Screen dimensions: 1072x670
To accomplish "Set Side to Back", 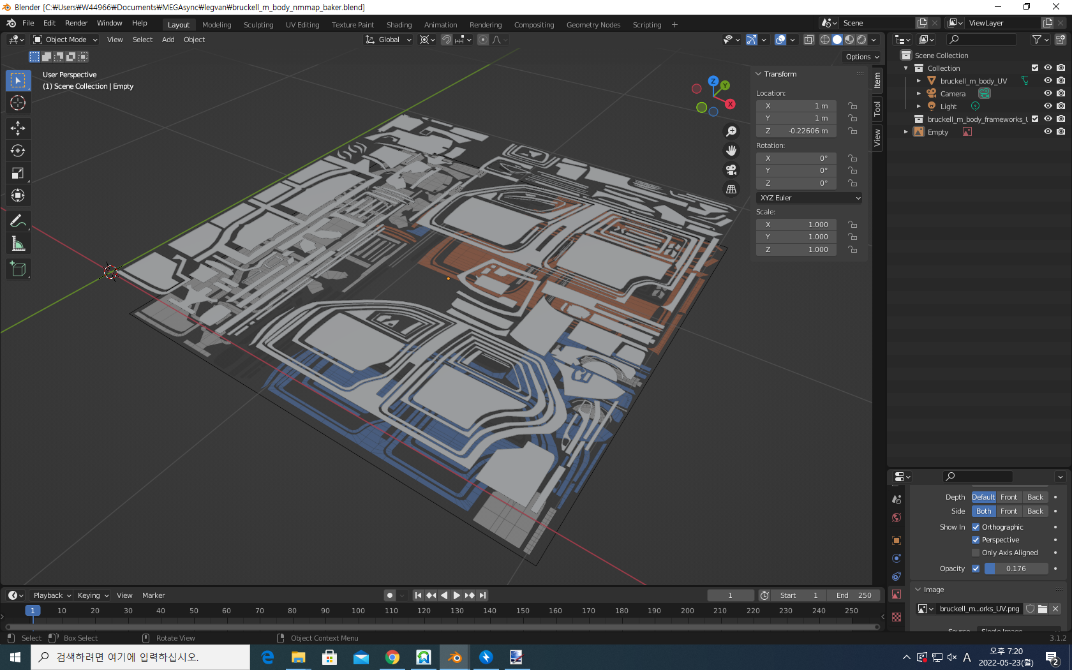I will [x=1035, y=511].
